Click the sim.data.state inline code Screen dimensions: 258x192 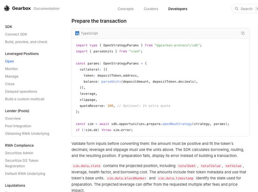(x=87, y=166)
